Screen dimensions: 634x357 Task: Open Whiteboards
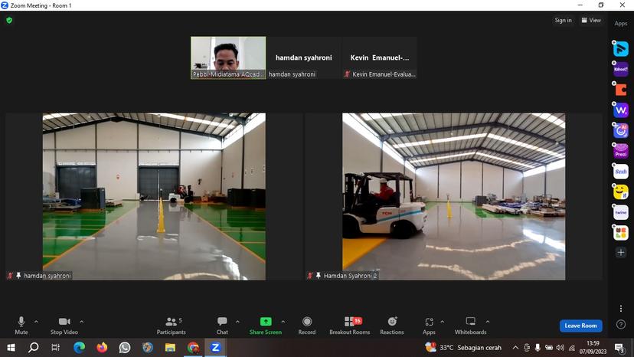pos(470,326)
